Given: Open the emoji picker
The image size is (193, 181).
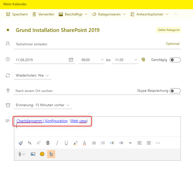Looking at the screenshot, I should click(42, 154).
